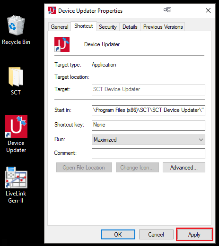Click the Change Icon button
This screenshot has height=246, width=219.
point(137,168)
